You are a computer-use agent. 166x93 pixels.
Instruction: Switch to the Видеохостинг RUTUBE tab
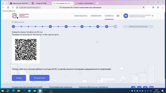coord(20,3)
